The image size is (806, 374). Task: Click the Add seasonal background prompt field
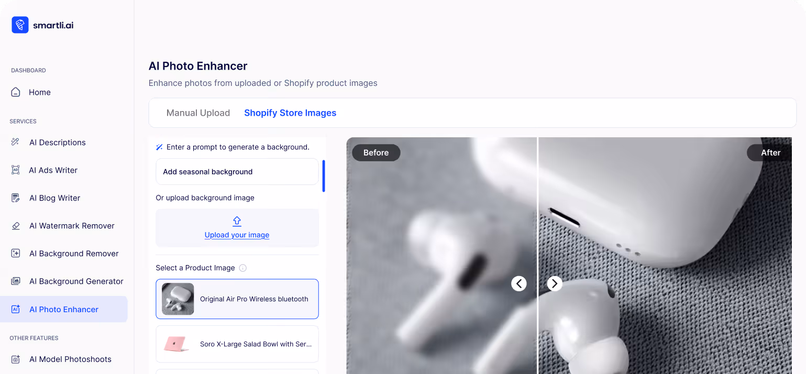click(237, 172)
